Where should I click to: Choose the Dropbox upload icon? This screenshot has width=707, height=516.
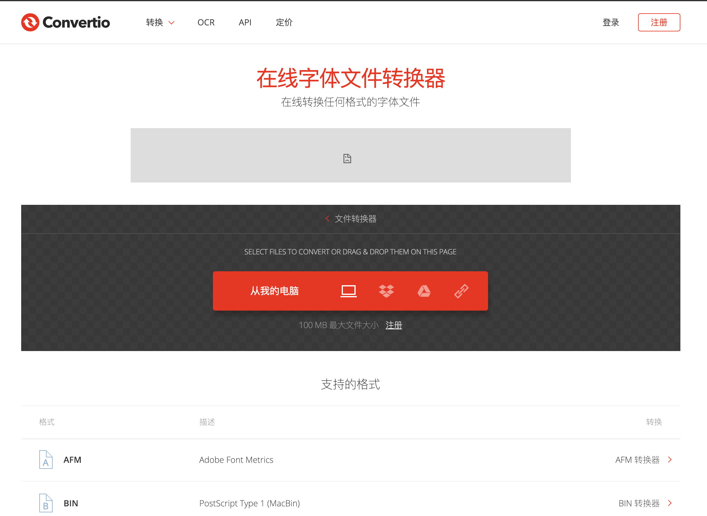click(386, 291)
